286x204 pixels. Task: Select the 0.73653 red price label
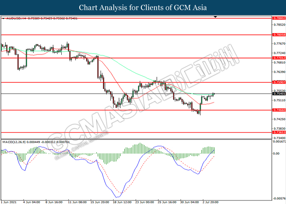point(279,133)
